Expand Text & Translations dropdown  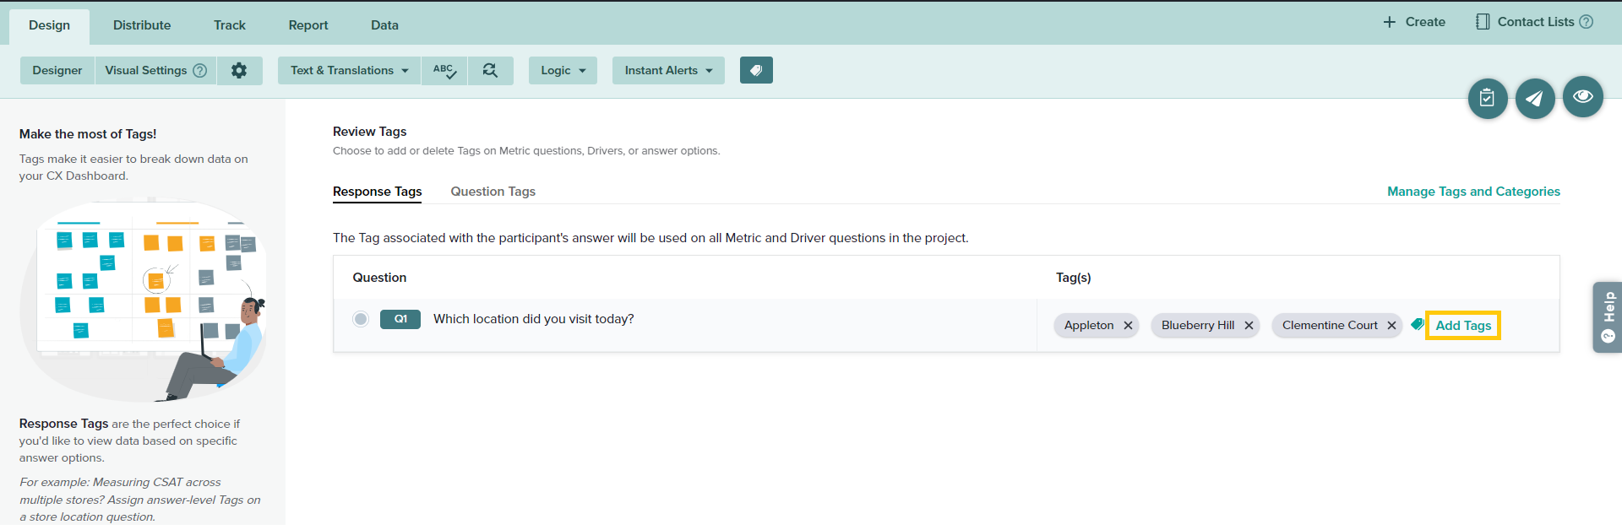[349, 71]
